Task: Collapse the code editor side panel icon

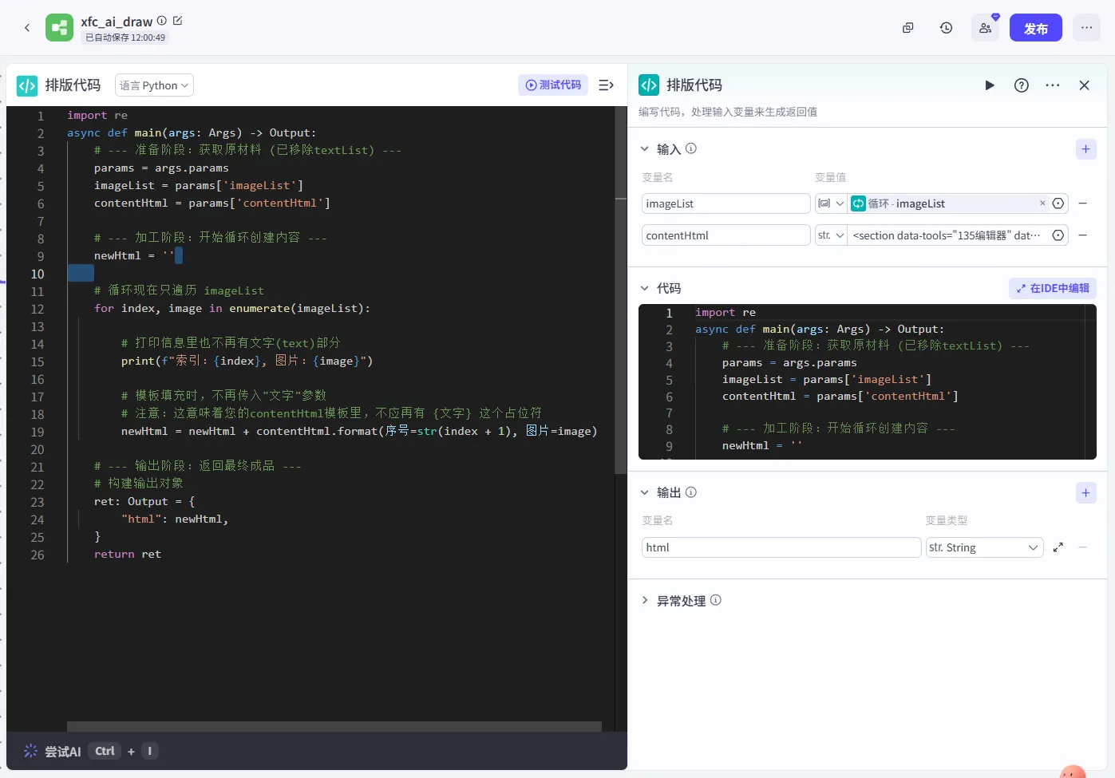Action: click(x=607, y=85)
